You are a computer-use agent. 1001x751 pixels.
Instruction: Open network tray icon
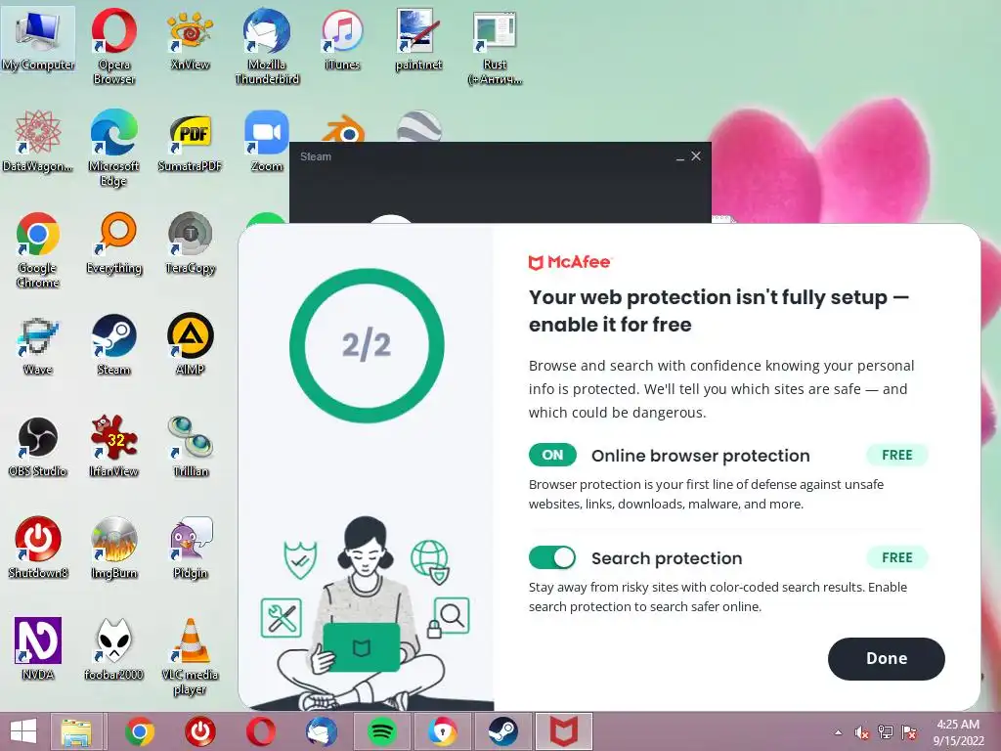(x=886, y=732)
